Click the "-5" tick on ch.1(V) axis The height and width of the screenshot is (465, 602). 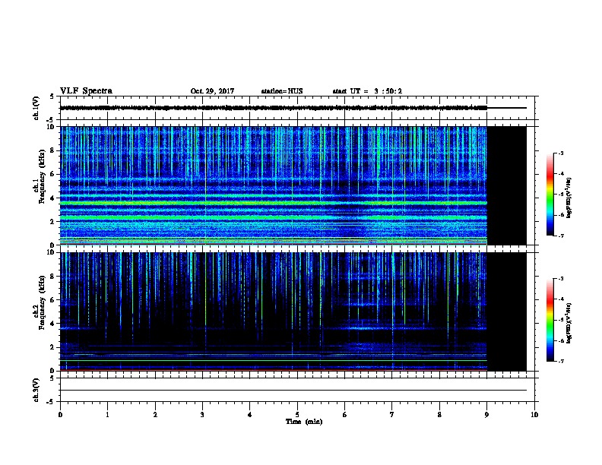pos(52,120)
